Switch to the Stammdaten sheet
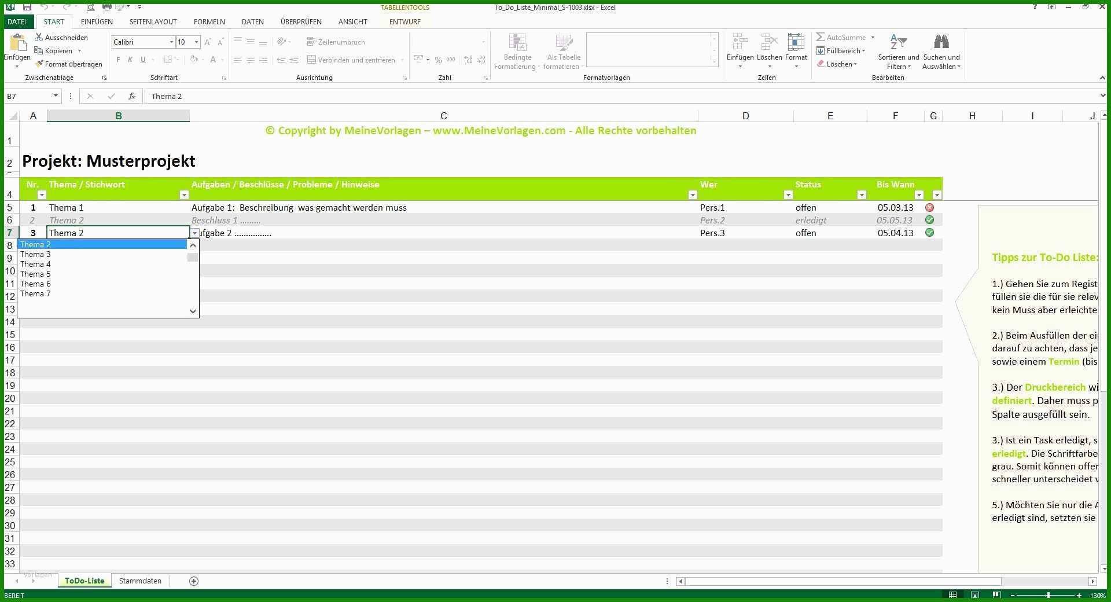Image resolution: width=1111 pixels, height=602 pixels. 139,581
